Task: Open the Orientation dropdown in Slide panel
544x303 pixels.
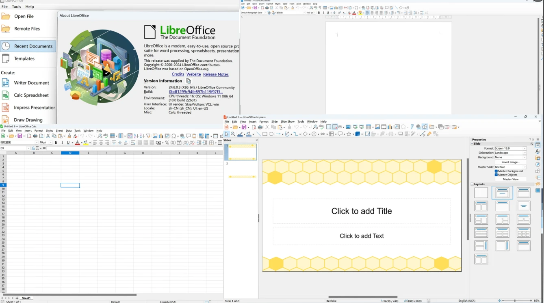Action: coord(524,153)
